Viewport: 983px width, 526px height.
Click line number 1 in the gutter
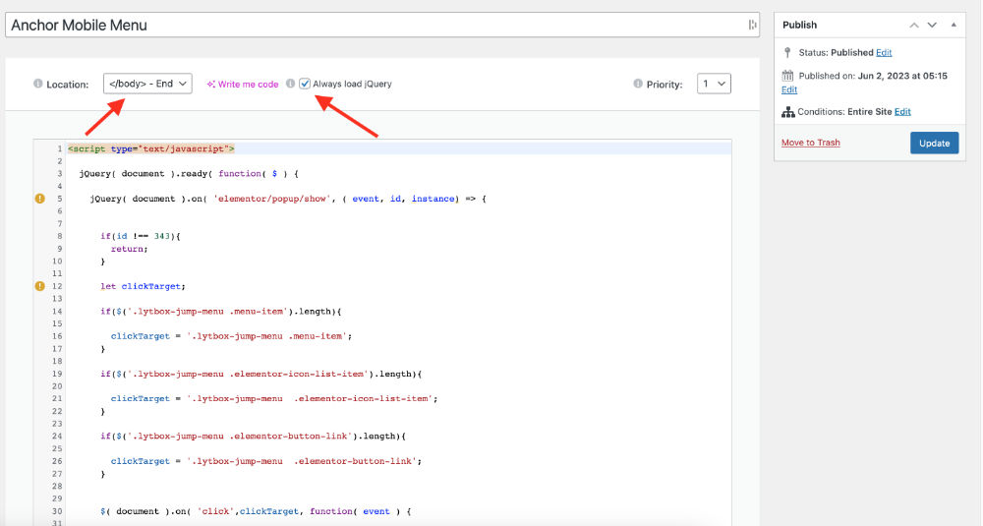[60, 148]
